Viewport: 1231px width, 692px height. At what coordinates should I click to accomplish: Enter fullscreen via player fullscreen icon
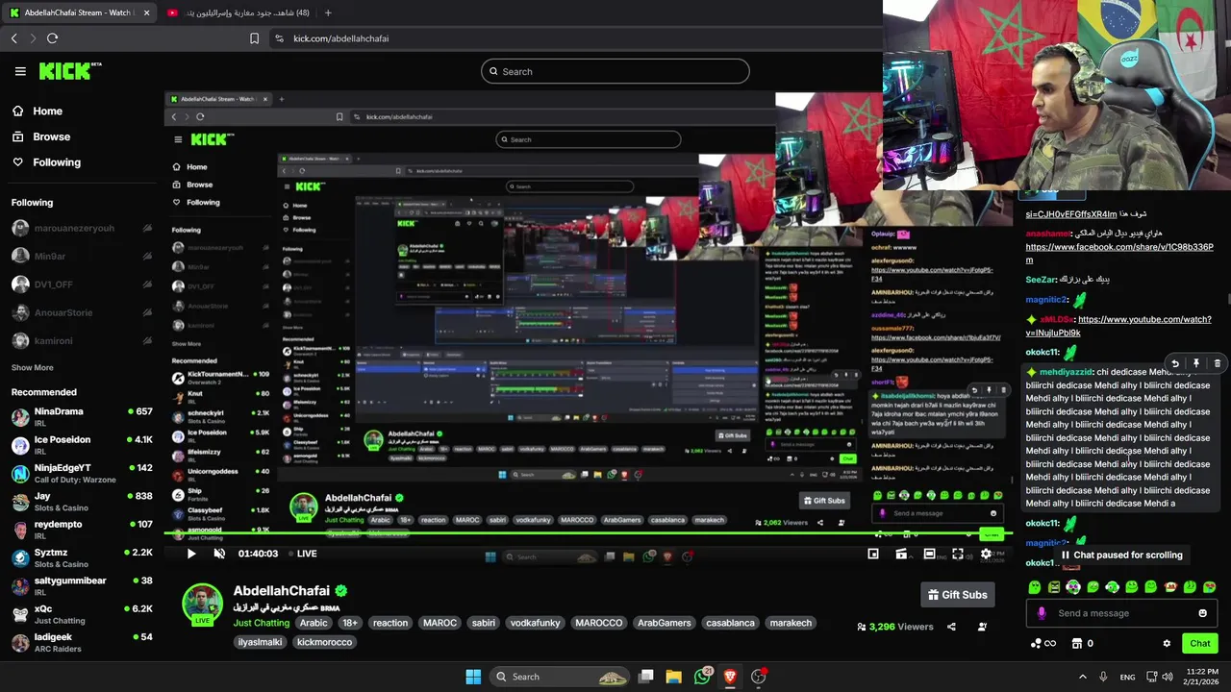coord(958,554)
